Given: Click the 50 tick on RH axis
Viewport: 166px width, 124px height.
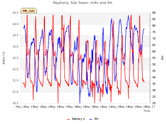Looking at the screenshot, I should pyautogui.click(x=154, y=64).
